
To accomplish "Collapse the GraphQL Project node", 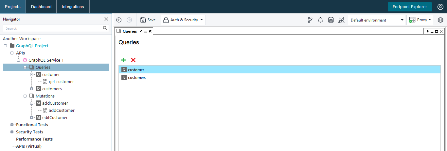I will [x=5, y=46].
